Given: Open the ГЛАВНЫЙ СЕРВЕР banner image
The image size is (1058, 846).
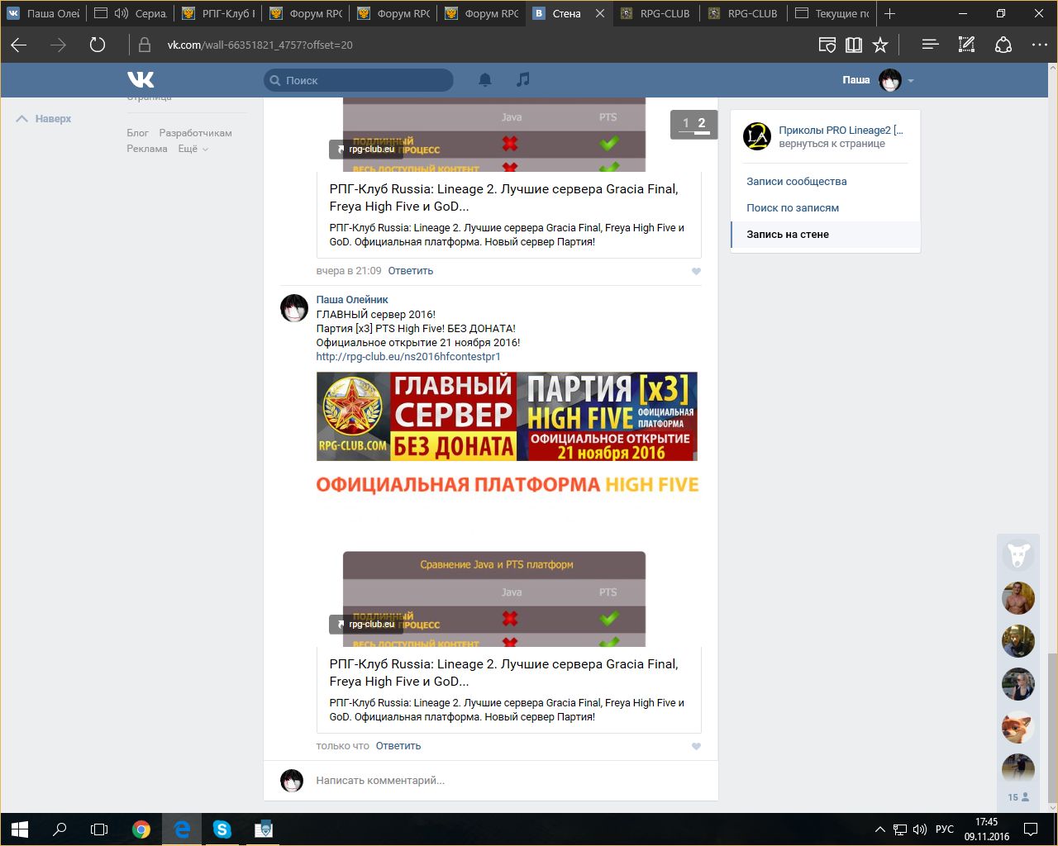Looking at the screenshot, I should coord(507,416).
